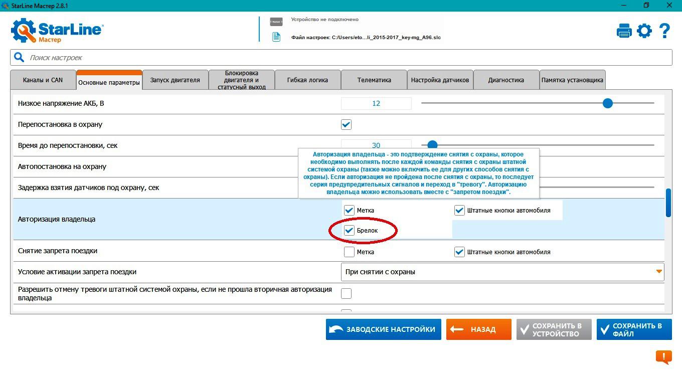Switch to the Диагностика tab
The height and width of the screenshot is (370, 682).
tap(506, 80)
